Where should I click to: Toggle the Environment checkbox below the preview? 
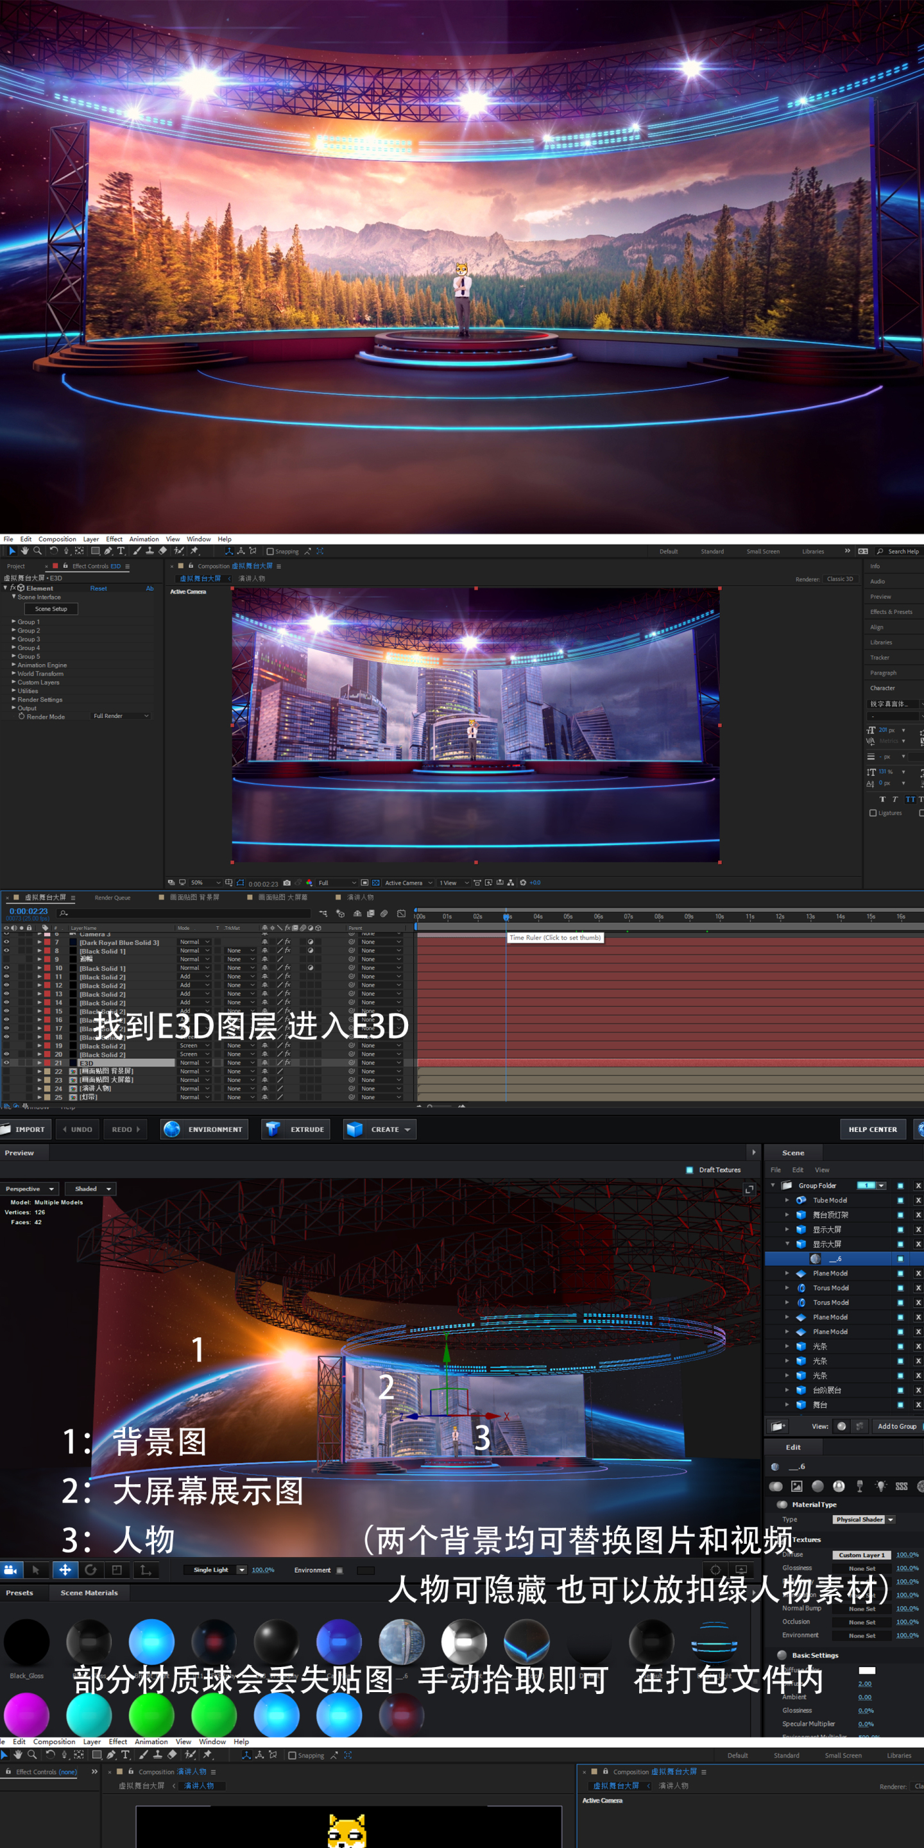point(339,1570)
